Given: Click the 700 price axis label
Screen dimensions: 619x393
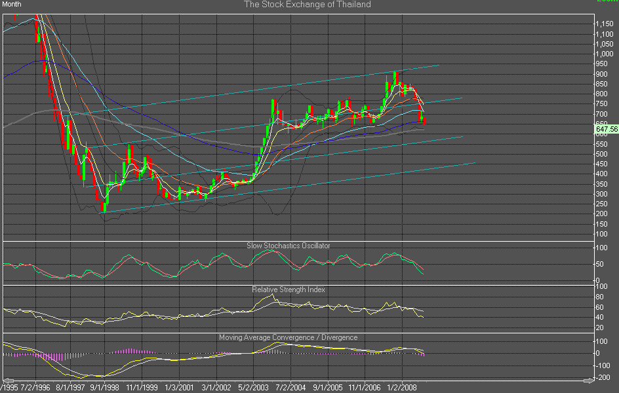Looking at the screenshot, I should tap(602, 114).
